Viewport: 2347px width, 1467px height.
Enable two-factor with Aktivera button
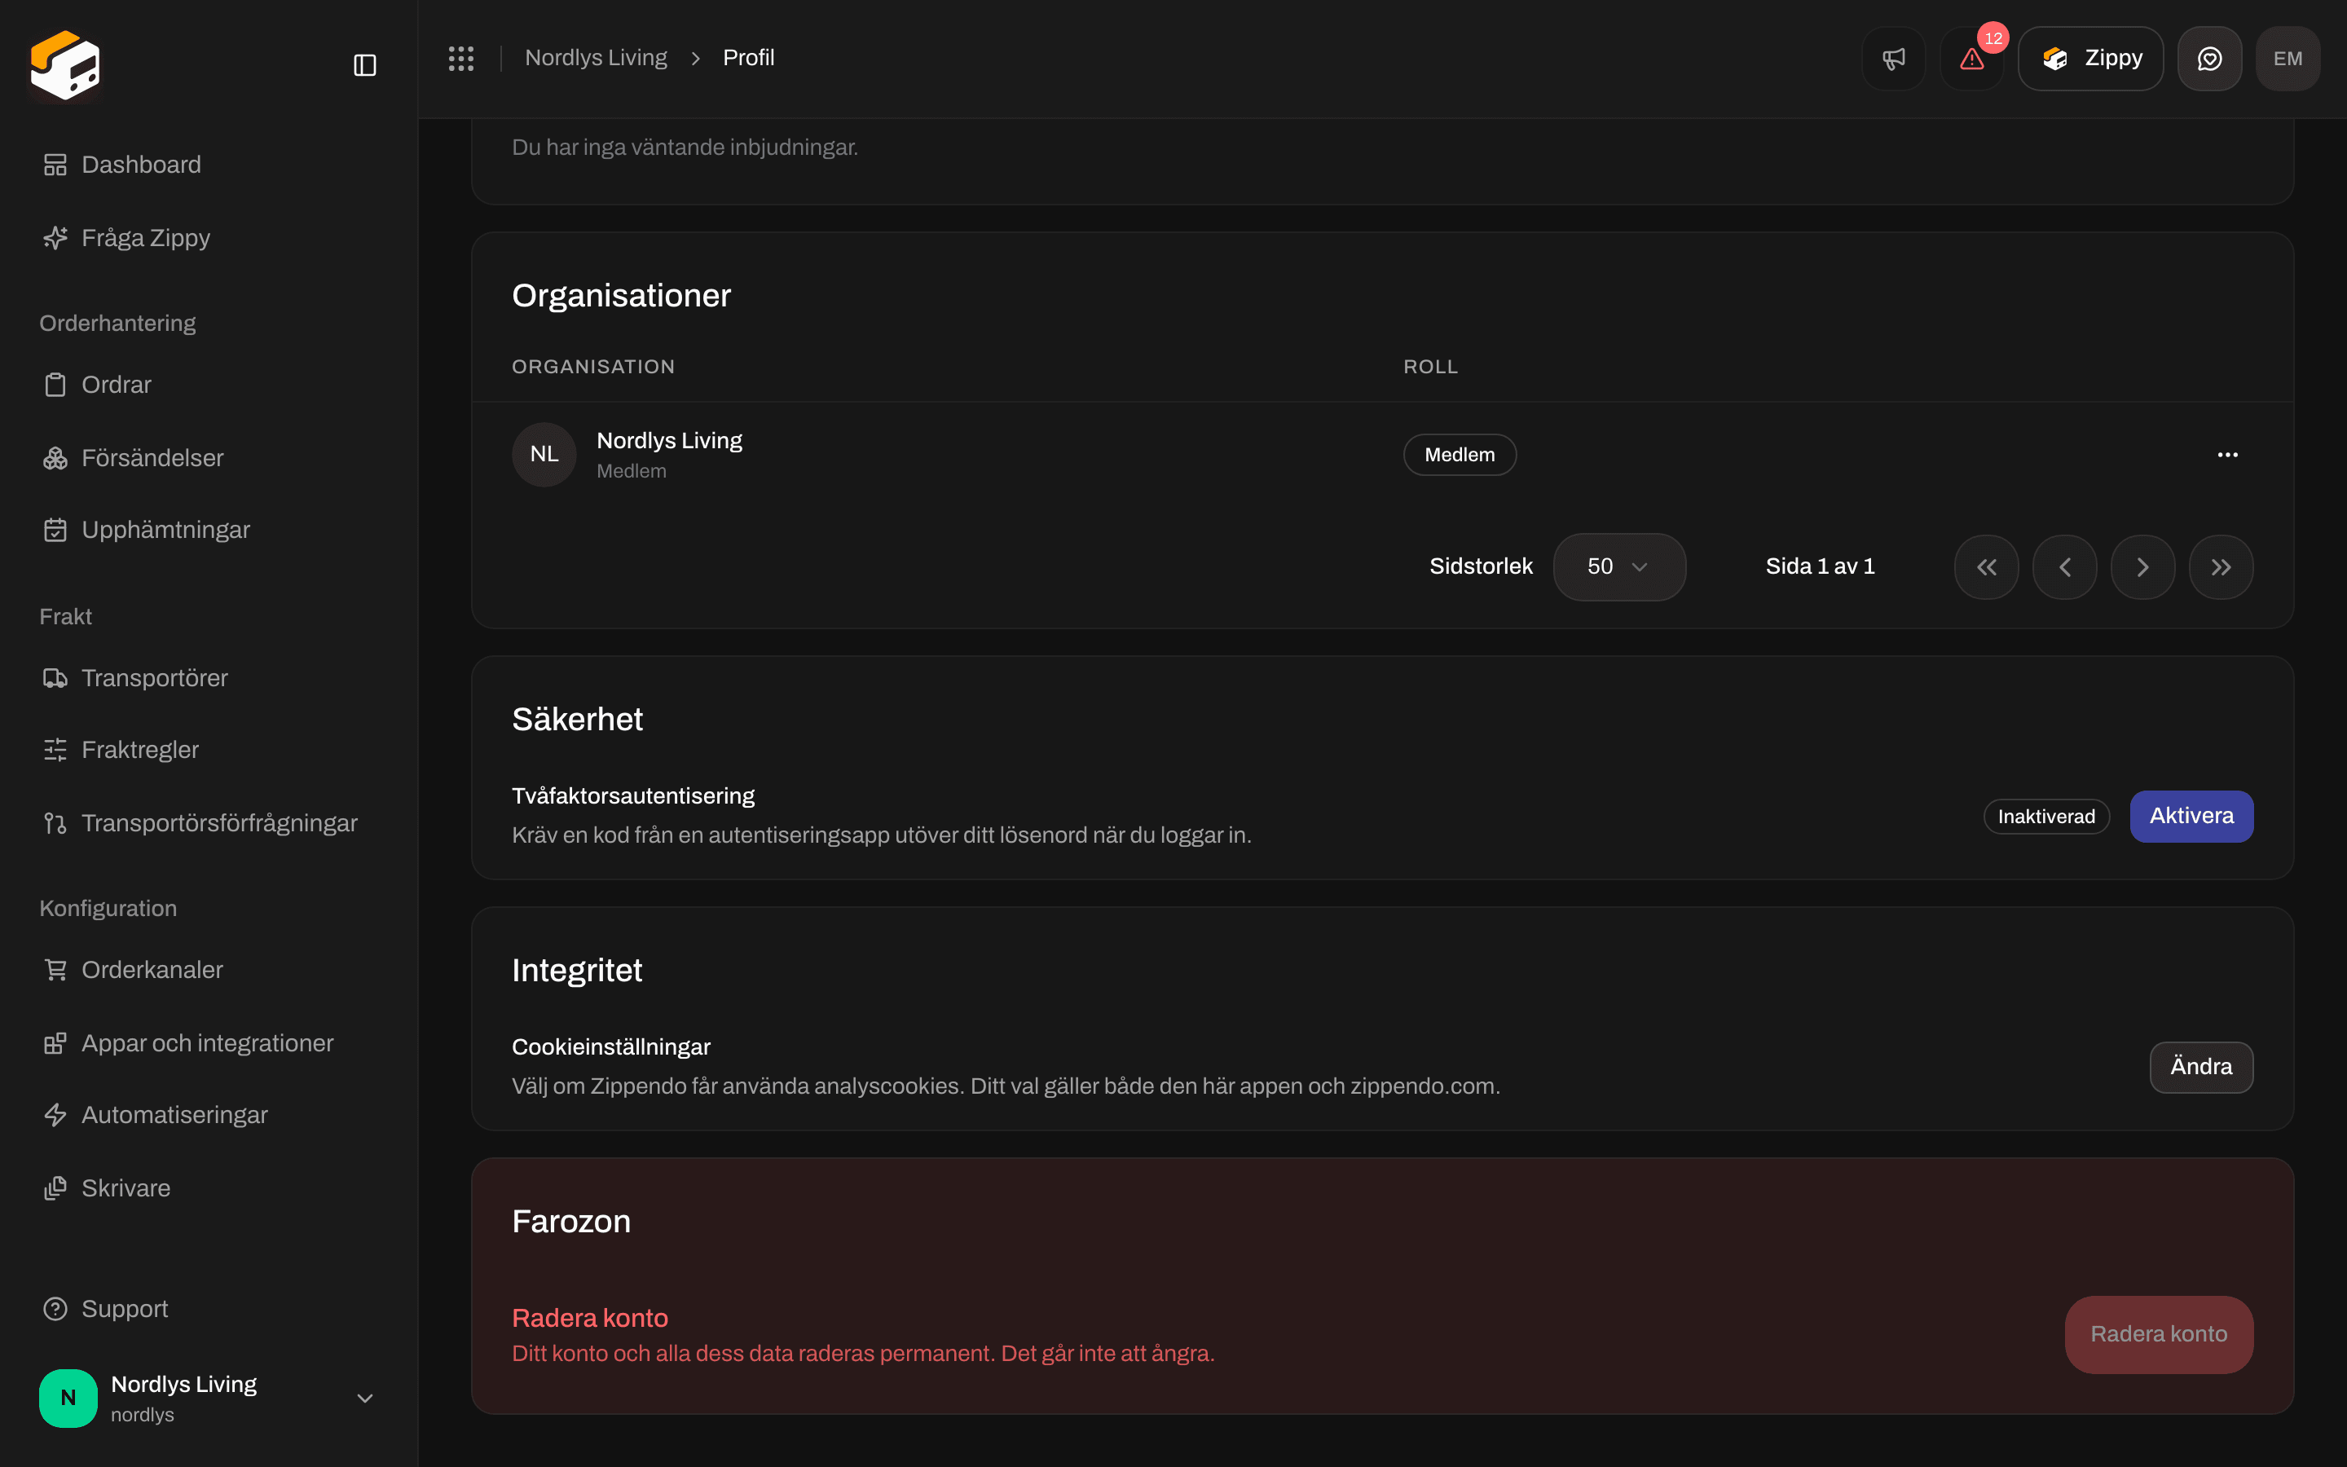(x=2191, y=816)
